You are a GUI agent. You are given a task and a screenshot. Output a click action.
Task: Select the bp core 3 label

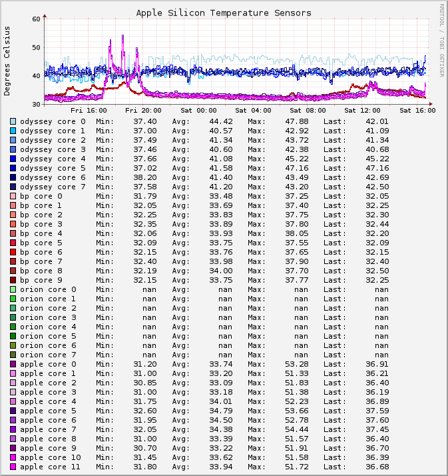[x=41, y=225]
